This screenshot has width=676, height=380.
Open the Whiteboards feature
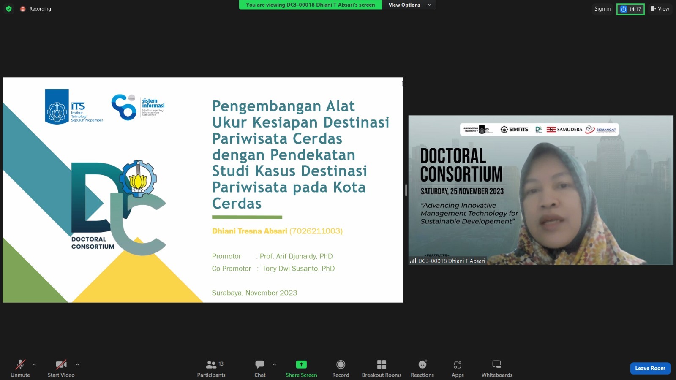coord(496,368)
